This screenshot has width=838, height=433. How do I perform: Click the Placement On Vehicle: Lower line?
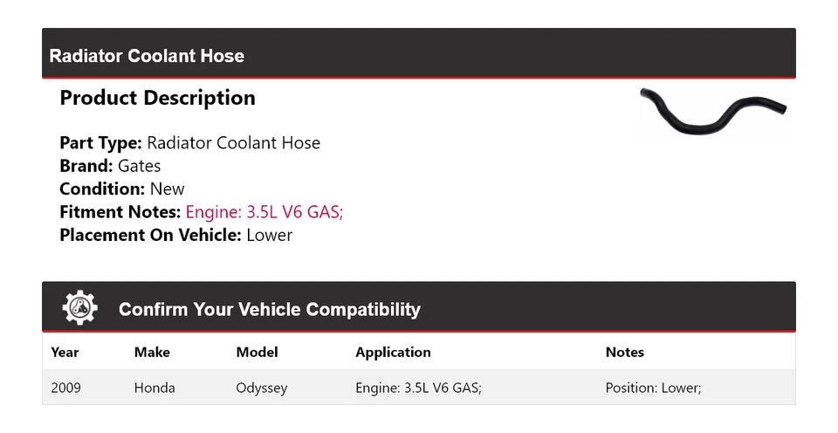tap(175, 235)
